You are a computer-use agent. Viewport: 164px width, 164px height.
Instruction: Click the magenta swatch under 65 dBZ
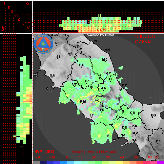(x=160, y=162)
